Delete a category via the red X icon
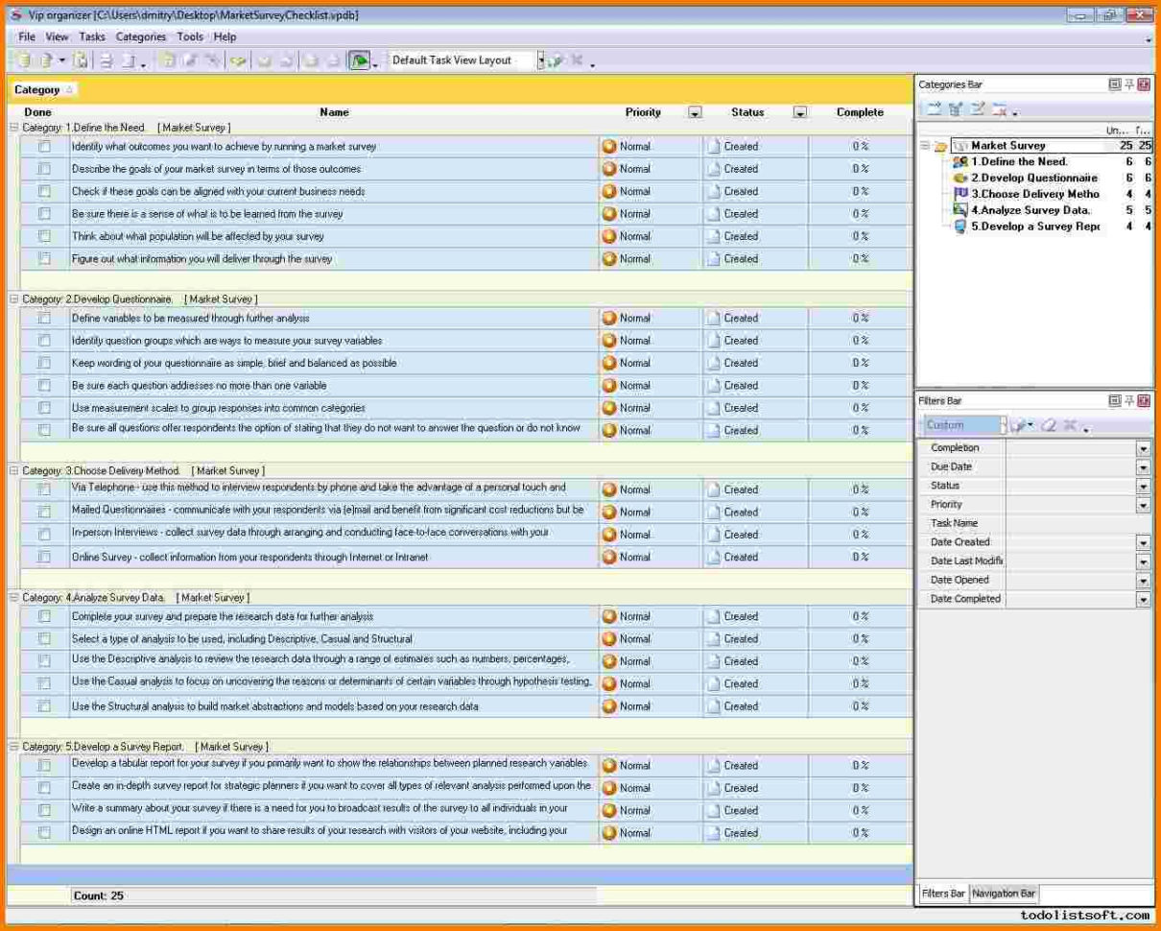This screenshot has height=931, width=1161. click(1001, 109)
